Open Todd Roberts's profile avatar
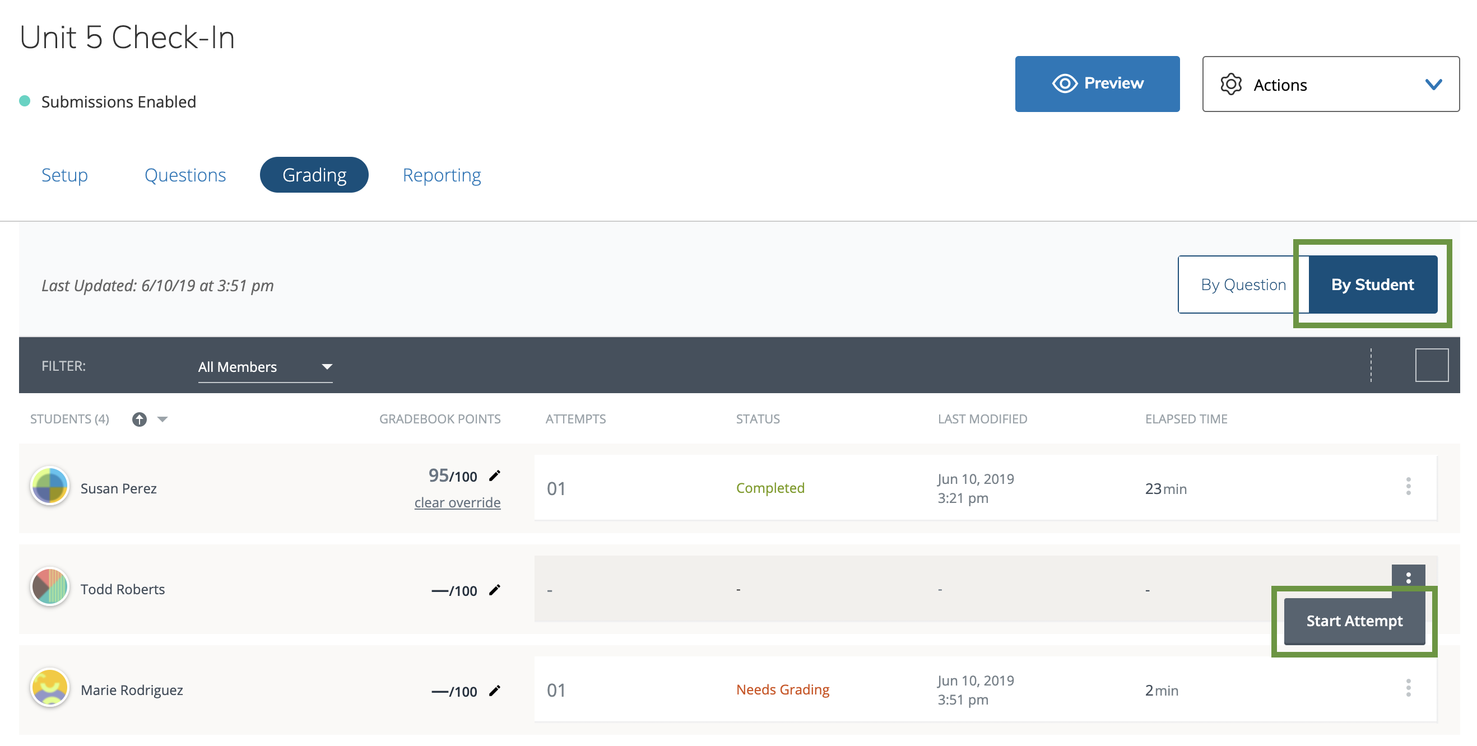Viewport: 1477px width, 746px height. coord(50,588)
